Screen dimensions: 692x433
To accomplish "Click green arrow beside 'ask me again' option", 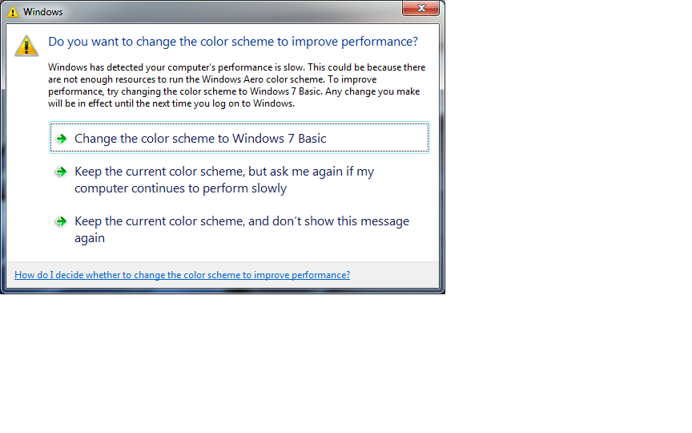I will point(62,172).
